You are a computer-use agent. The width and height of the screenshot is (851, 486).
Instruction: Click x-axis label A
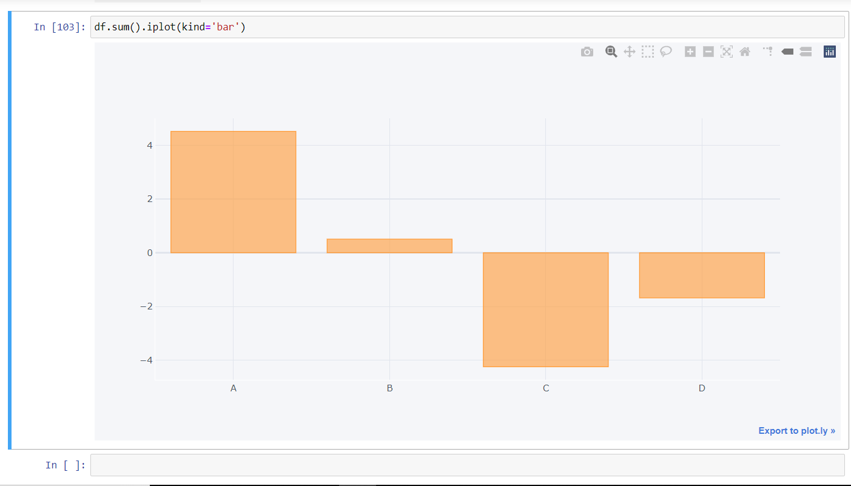tap(234, 388)
